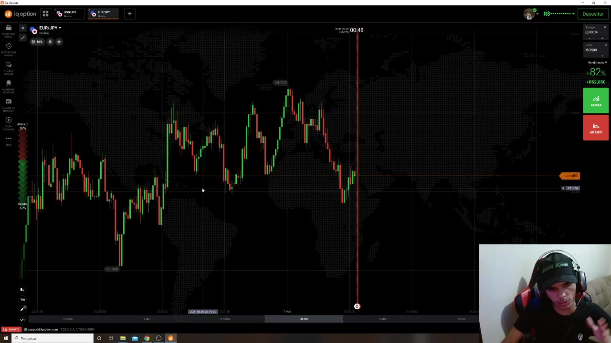Viewport: 611px width, 343px height.
Task: Click the Rendimento help icon
Action: (x=606, y=62)
